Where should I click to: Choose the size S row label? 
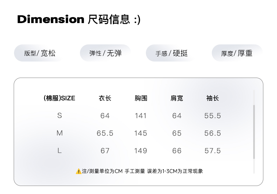(x=60, y=116)
